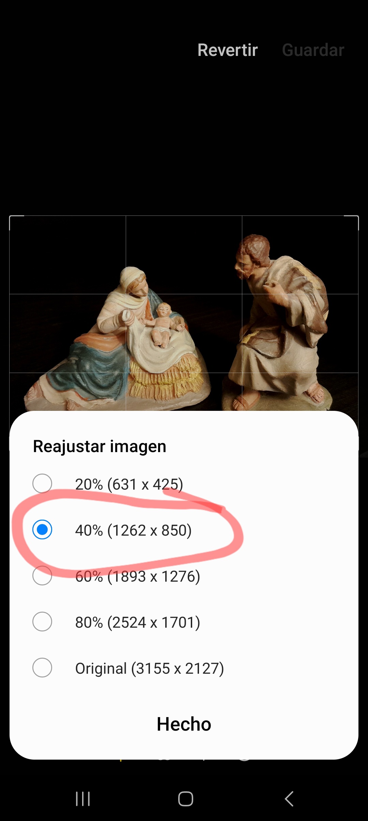
Task: Tap the Android recent apps icon
Action: click(83, 799)
